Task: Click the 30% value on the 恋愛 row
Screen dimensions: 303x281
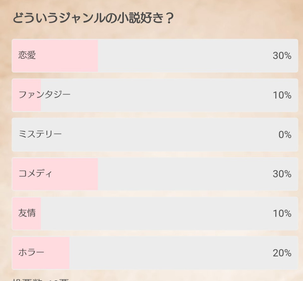Action: pos(282,56)
